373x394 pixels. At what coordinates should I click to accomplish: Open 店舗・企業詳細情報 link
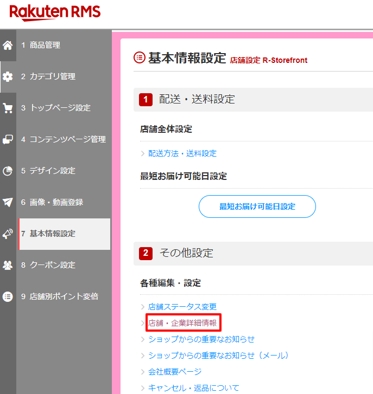(x=182, y=323)
